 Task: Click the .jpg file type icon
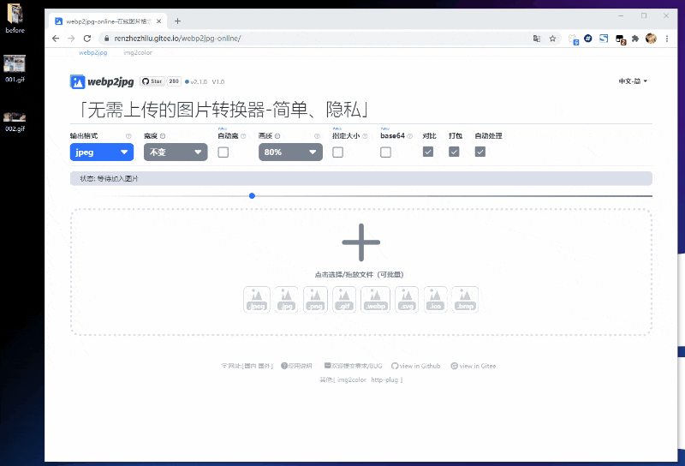[287, 300]
